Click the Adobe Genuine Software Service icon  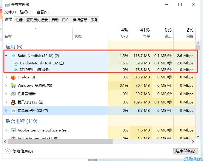point(13,130)
